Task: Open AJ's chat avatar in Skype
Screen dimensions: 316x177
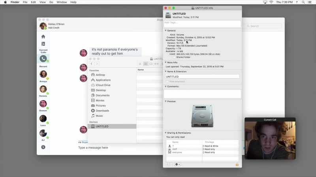Action: (x=43, y=133)
